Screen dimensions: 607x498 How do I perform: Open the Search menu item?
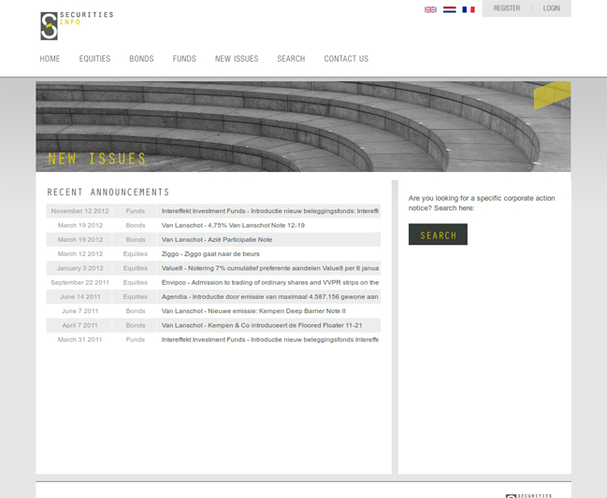291,59
